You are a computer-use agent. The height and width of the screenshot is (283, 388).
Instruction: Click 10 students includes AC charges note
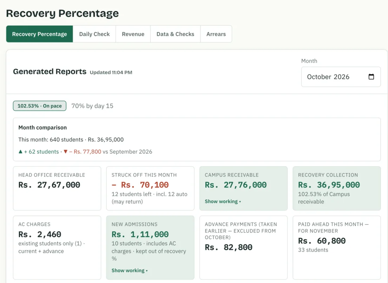149,251
